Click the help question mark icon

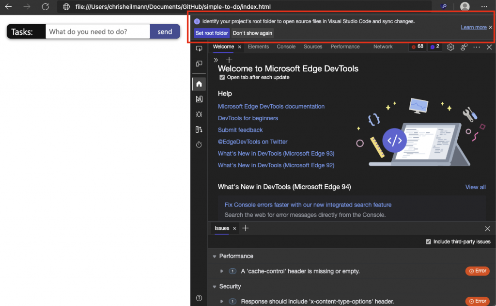tap(199, 298)
